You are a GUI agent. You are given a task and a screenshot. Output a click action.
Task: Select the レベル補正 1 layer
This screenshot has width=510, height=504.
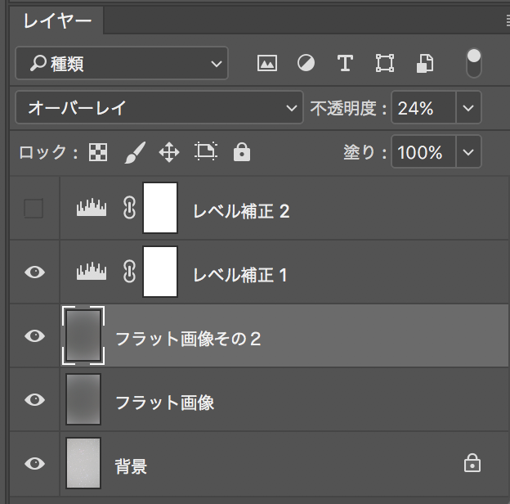284,272
